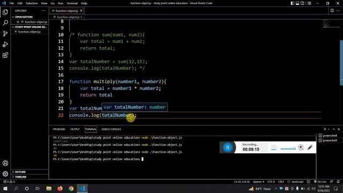Toggle Panel layout button
Screen dimensions: 343x193
(x=297, y=3)
